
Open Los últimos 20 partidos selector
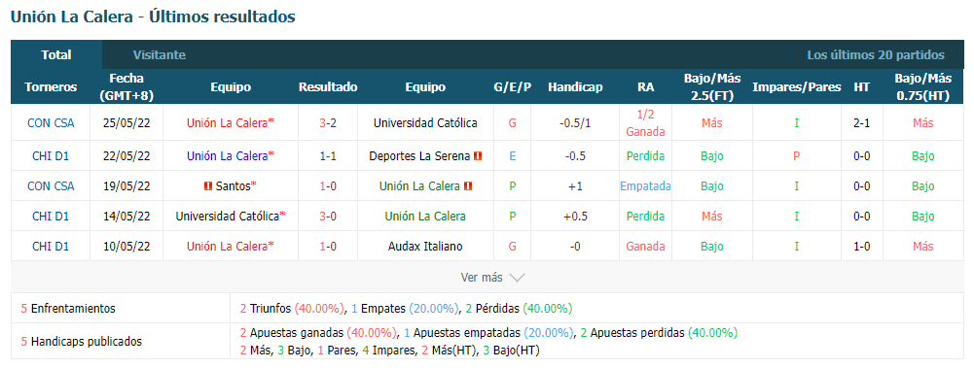[875, 55]
